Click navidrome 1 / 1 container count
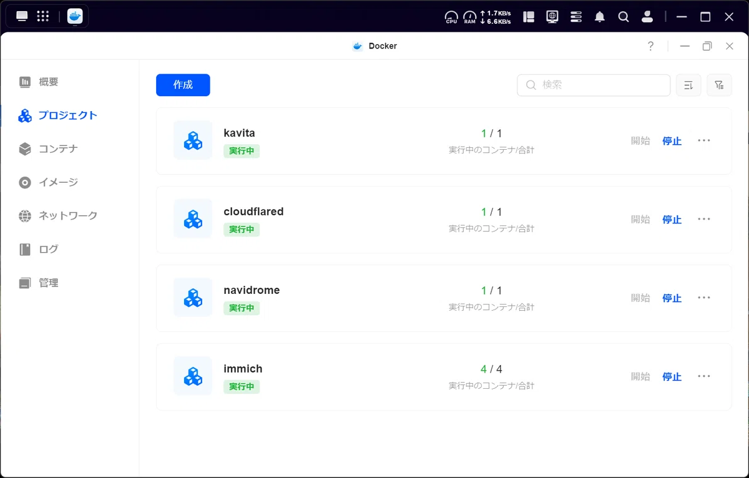The image size is (749, 478). click(x=491, y=291)
